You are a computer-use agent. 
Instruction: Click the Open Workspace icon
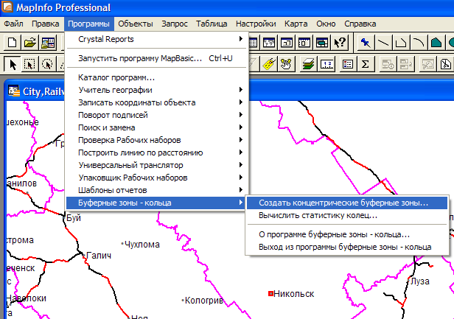click(48, 43)
